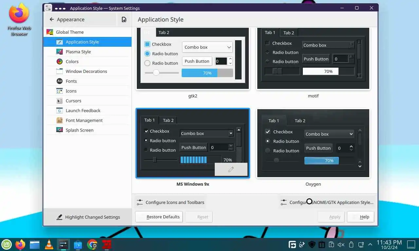
Task: Open the Combo box in gtk2 preview
Action: point(207,47)
